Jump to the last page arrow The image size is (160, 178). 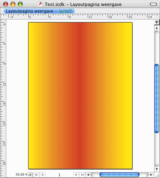(x=82, y=175)
